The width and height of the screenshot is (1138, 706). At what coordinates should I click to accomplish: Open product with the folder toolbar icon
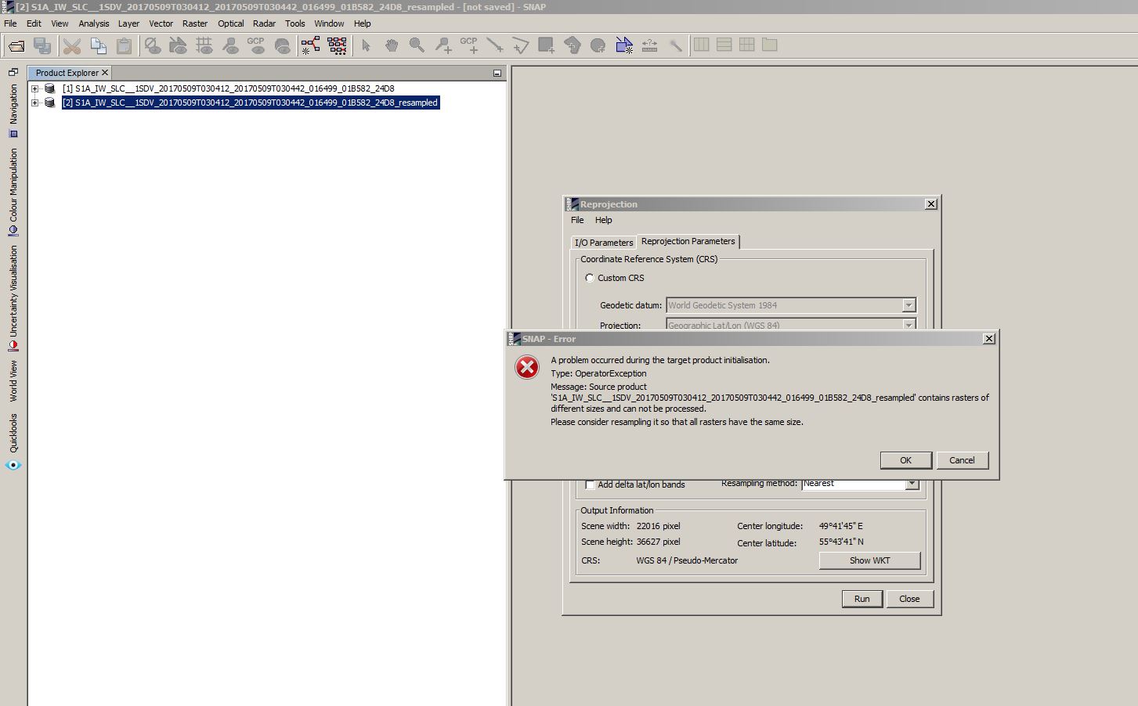pyautogui.click(x=16, y=46)
